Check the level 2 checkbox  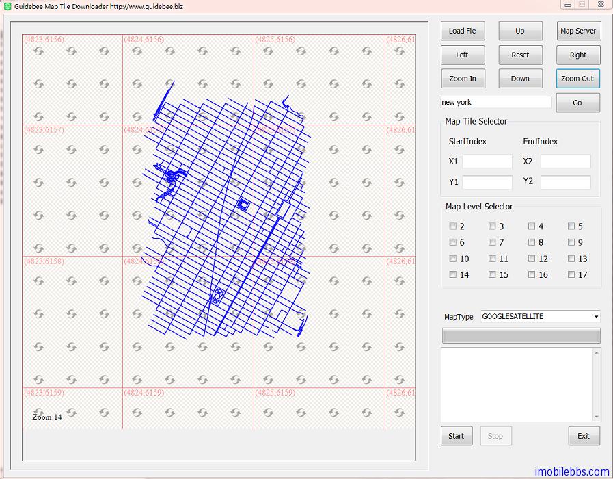coord(452,226)
